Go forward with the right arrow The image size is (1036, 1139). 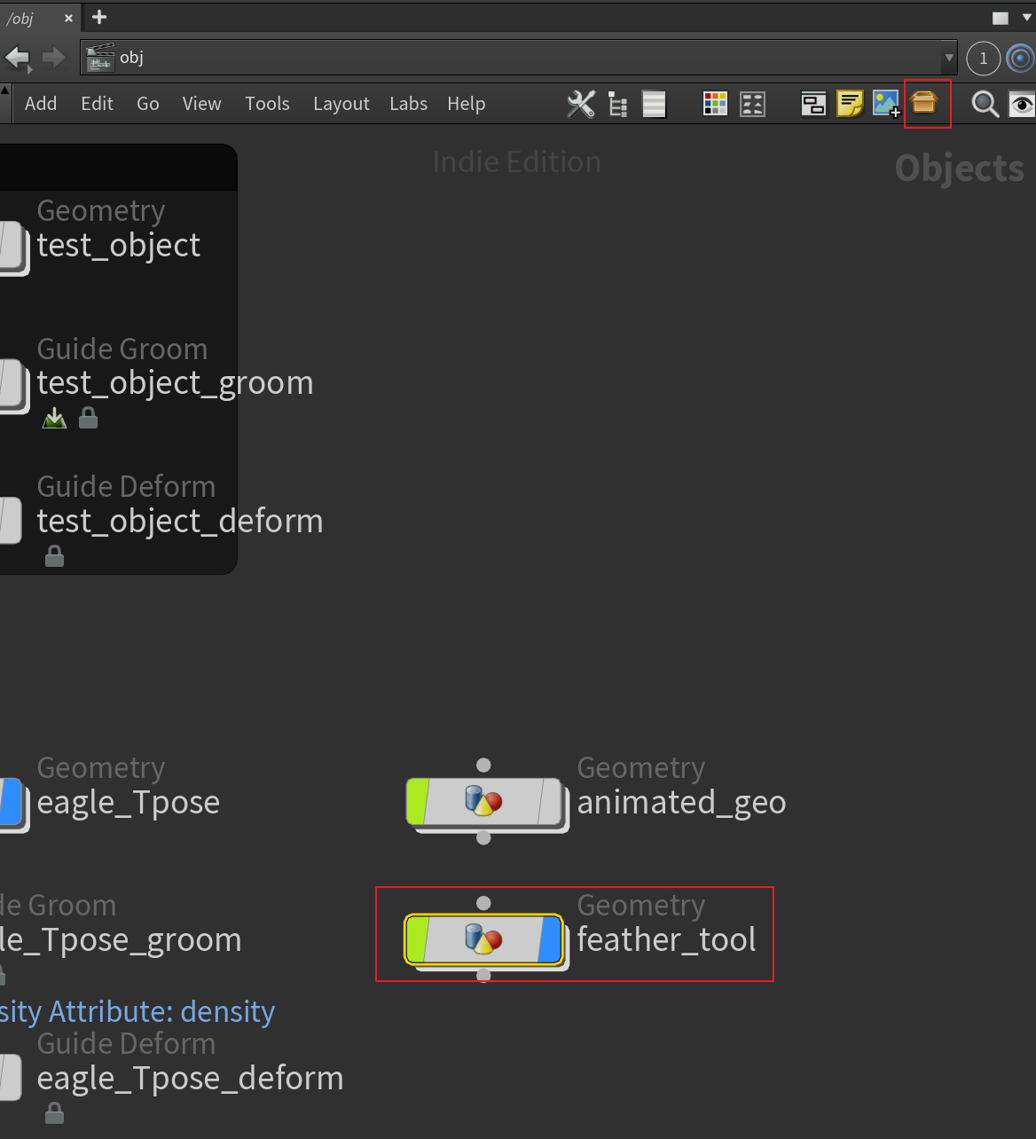(54, 58)
